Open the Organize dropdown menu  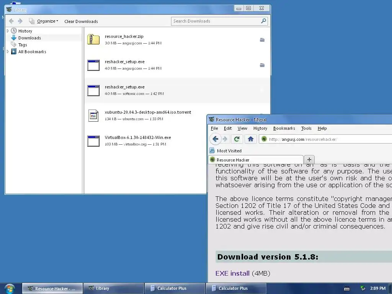pos(47,21)
